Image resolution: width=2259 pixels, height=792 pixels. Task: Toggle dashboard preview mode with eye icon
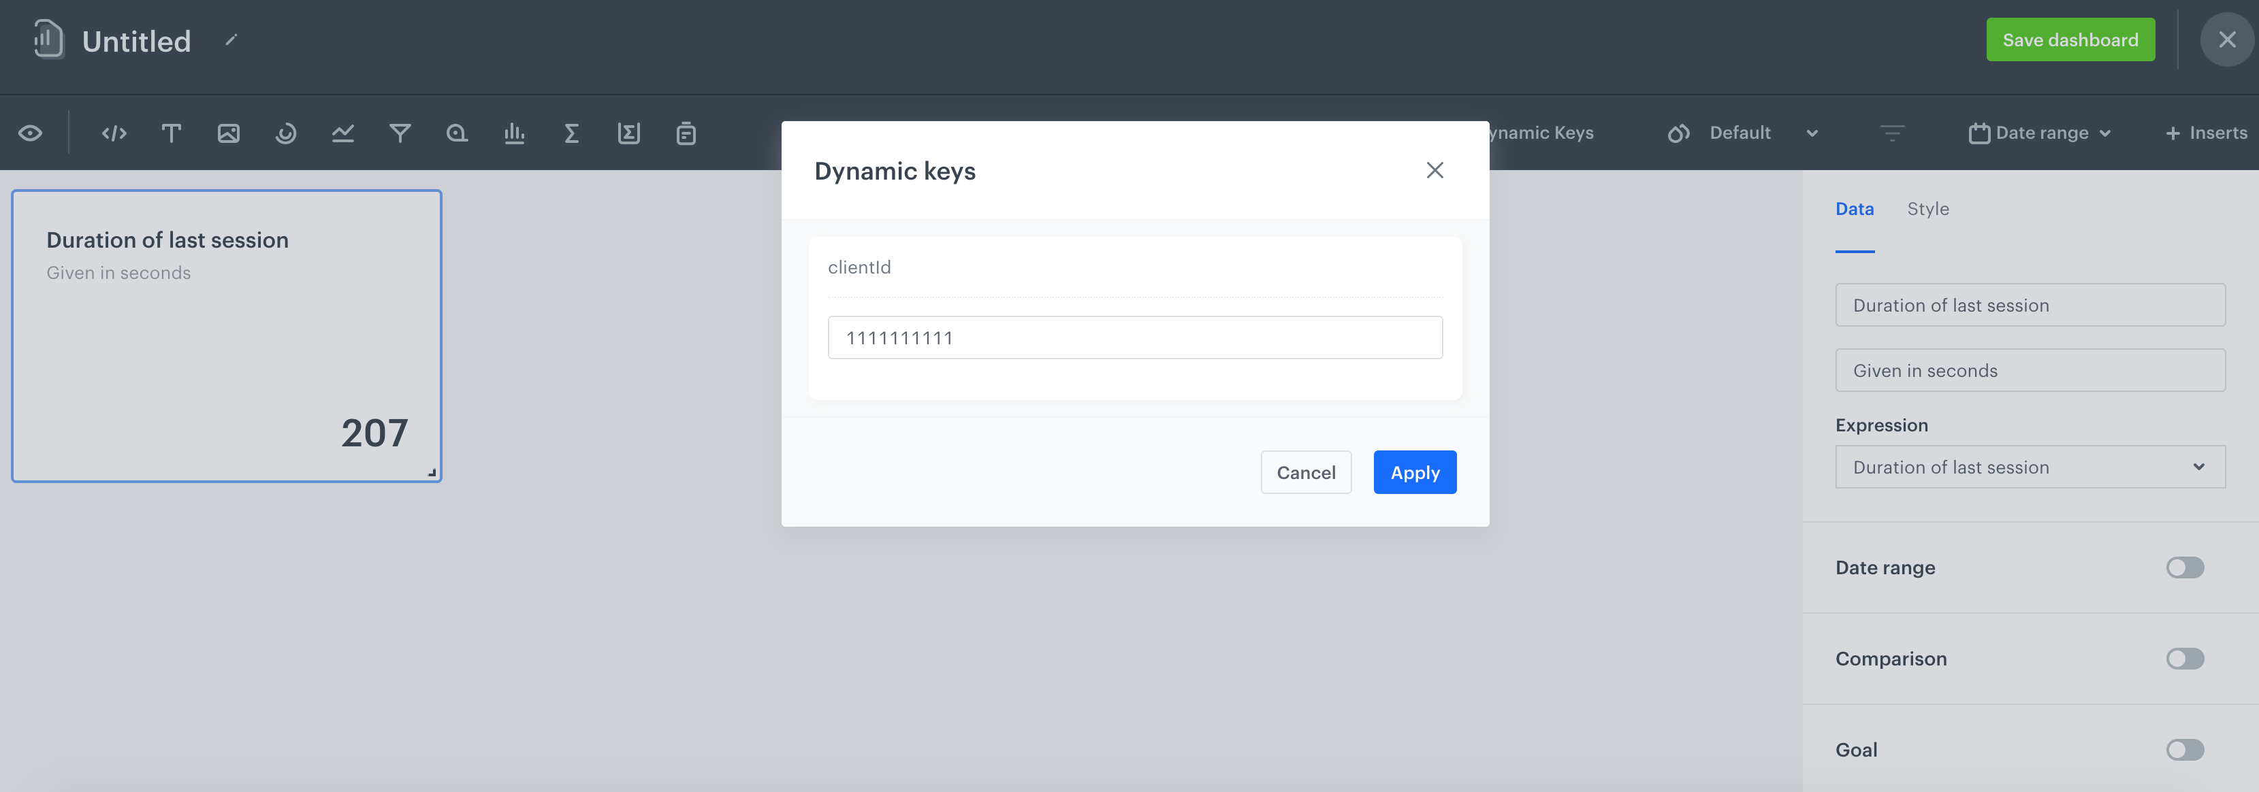[x=31, y=133]
